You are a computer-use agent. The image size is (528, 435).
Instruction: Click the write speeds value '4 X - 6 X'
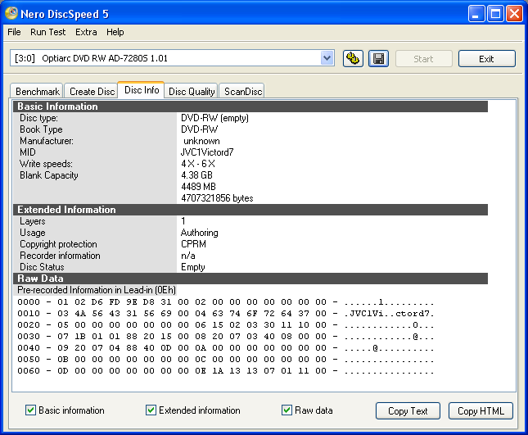(198, 164)
